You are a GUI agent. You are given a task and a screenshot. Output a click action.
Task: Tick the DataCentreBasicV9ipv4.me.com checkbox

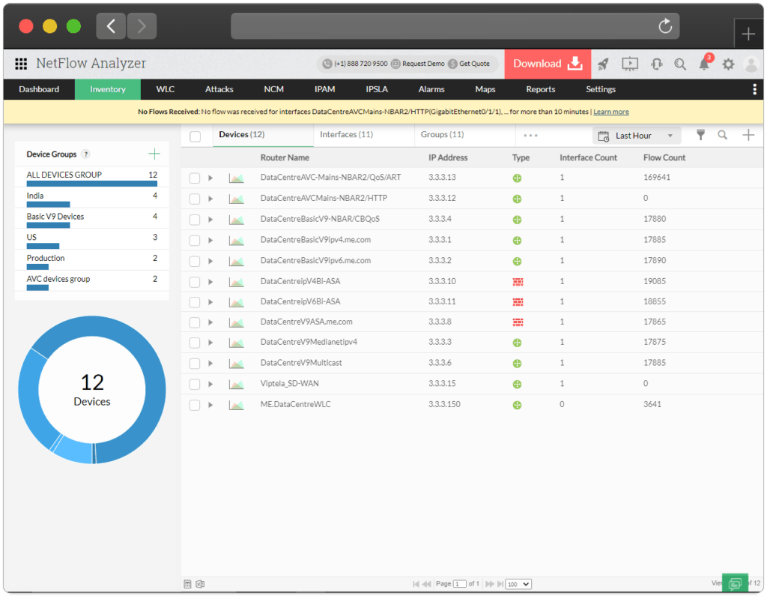pyautogui.click(x=195, y=241)
